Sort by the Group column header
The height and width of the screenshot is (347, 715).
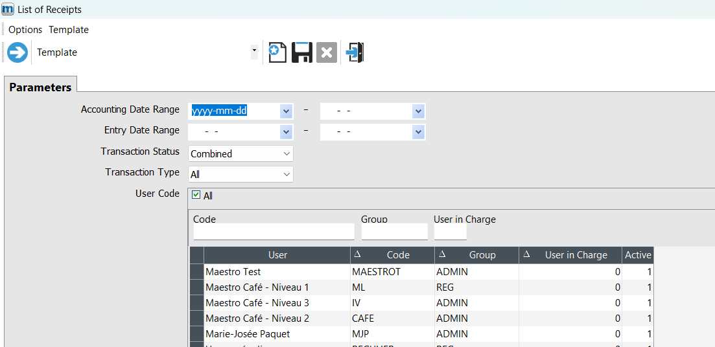[x=482, y=255]
